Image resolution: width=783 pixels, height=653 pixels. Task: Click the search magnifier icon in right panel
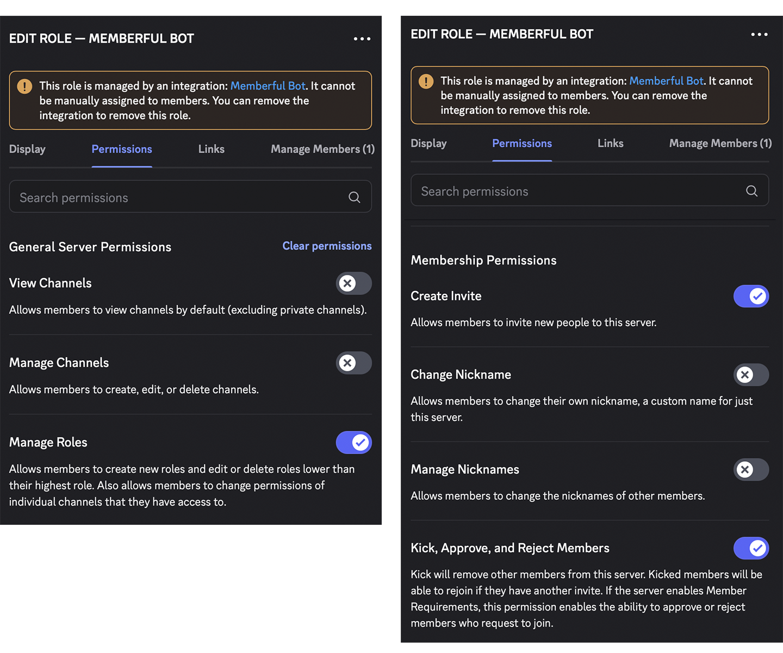[x=752, y=191]
